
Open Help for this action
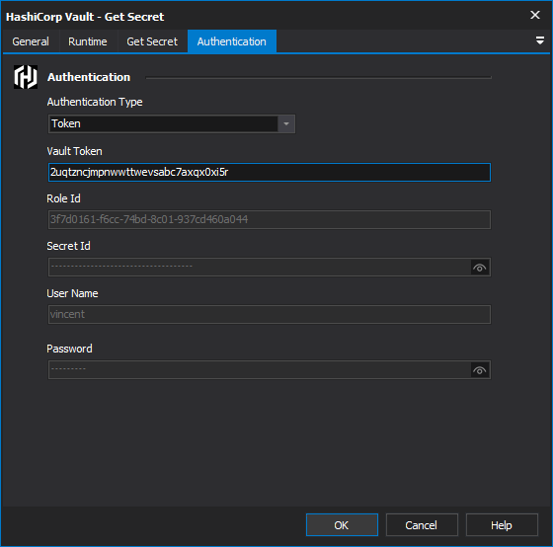[502, 524]
